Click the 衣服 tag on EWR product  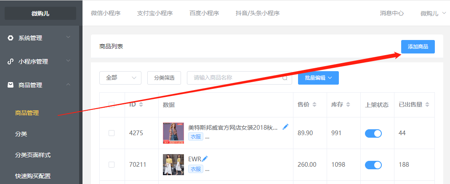(x=196, y=168)
